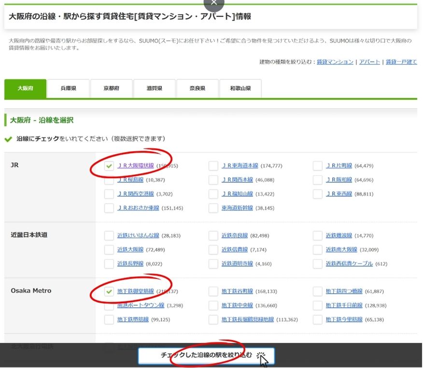
Task: Tick the 地下鉄谷町線 checkbox
Action: [x=213, y=291]
